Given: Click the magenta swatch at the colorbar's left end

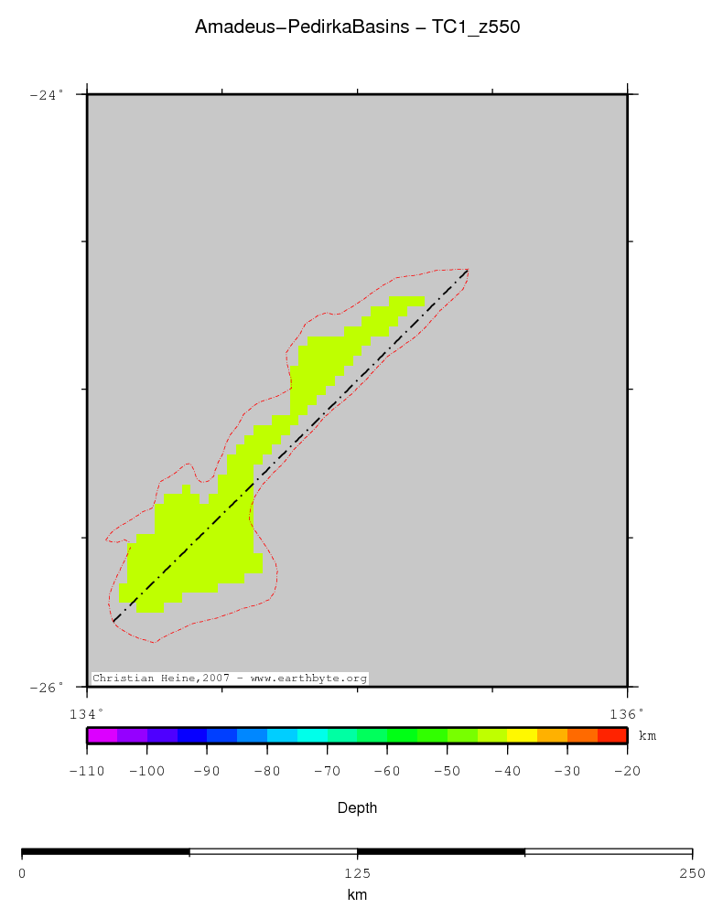Looking at the screenshot, I should [102, 735].
